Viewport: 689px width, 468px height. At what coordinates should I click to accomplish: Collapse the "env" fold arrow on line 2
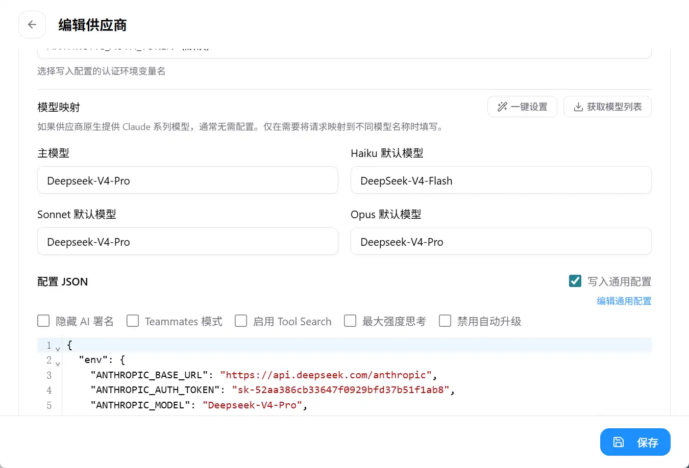[x=58, y=363]
